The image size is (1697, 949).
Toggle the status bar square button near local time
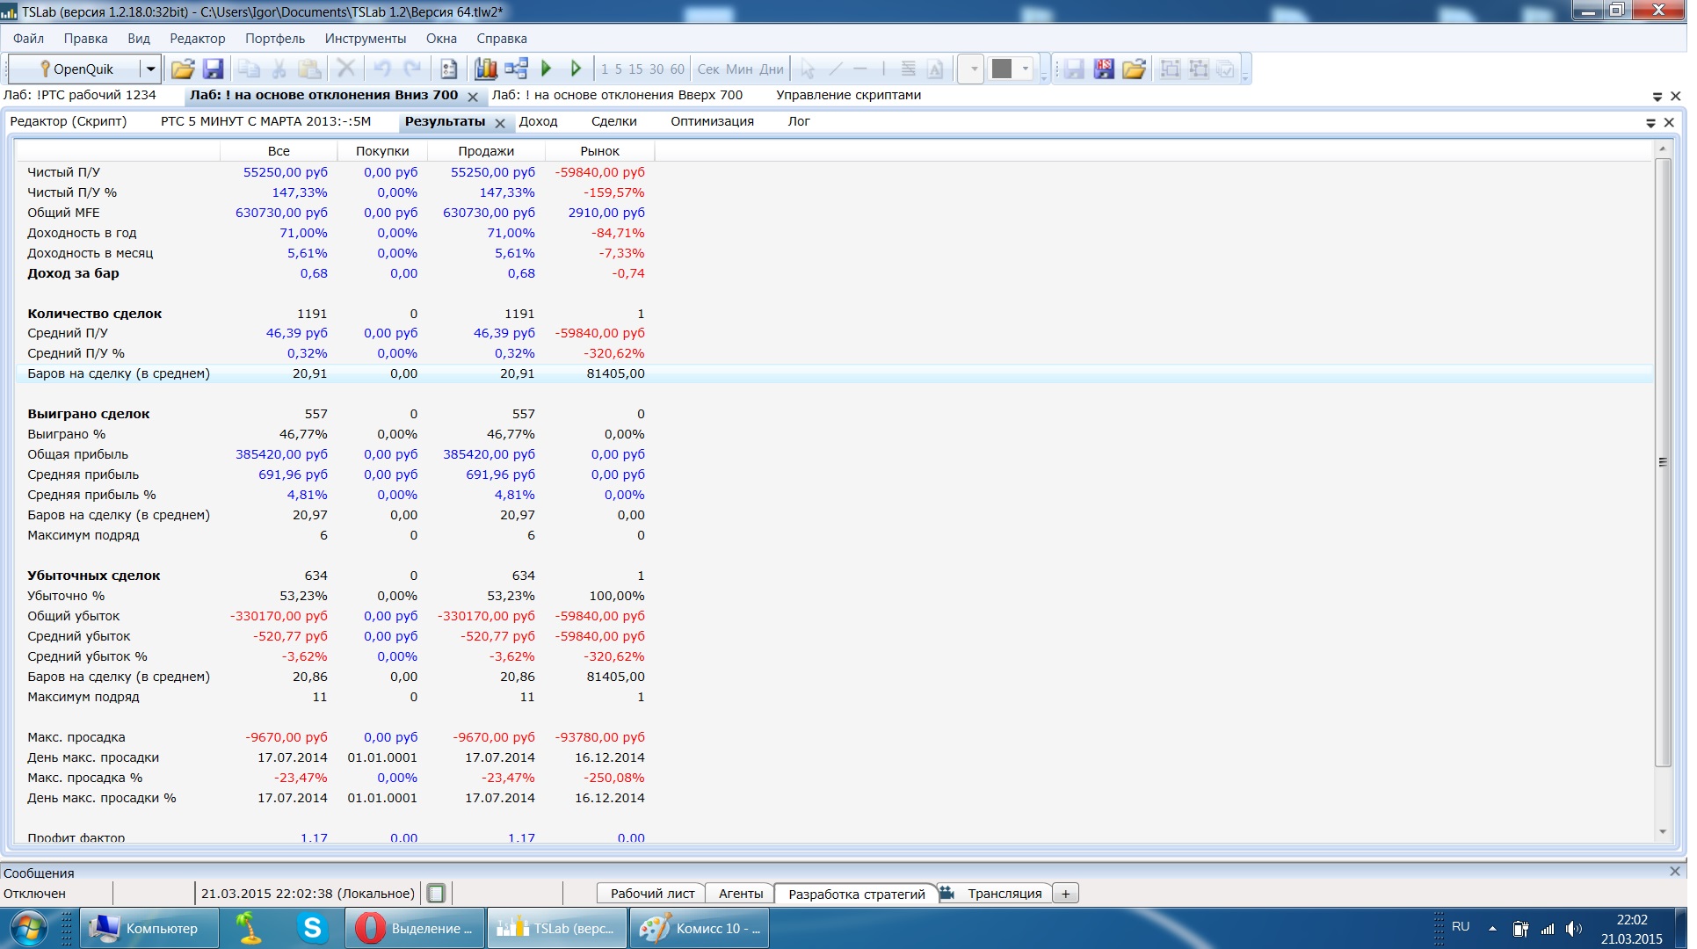(x=436, y=894)
